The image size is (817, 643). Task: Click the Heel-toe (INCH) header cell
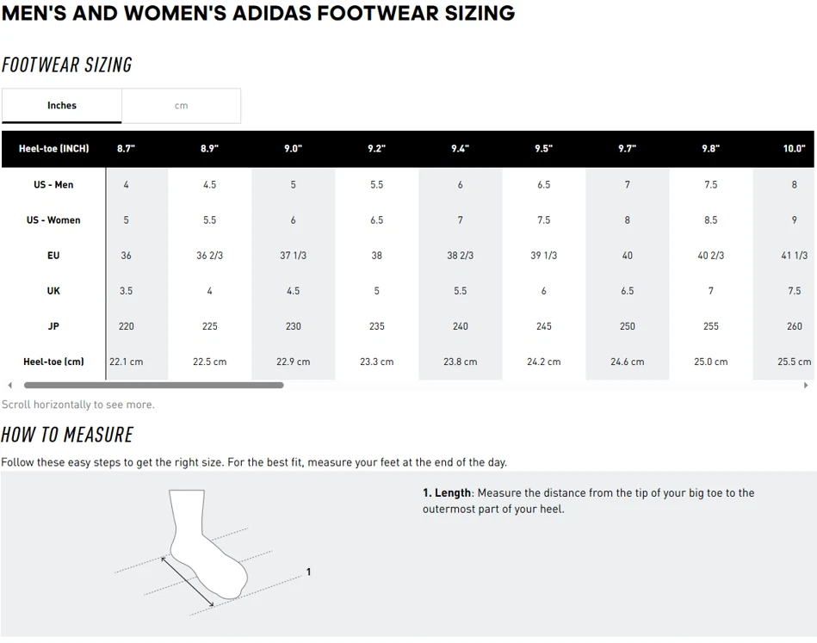click(x=53, y=149)
